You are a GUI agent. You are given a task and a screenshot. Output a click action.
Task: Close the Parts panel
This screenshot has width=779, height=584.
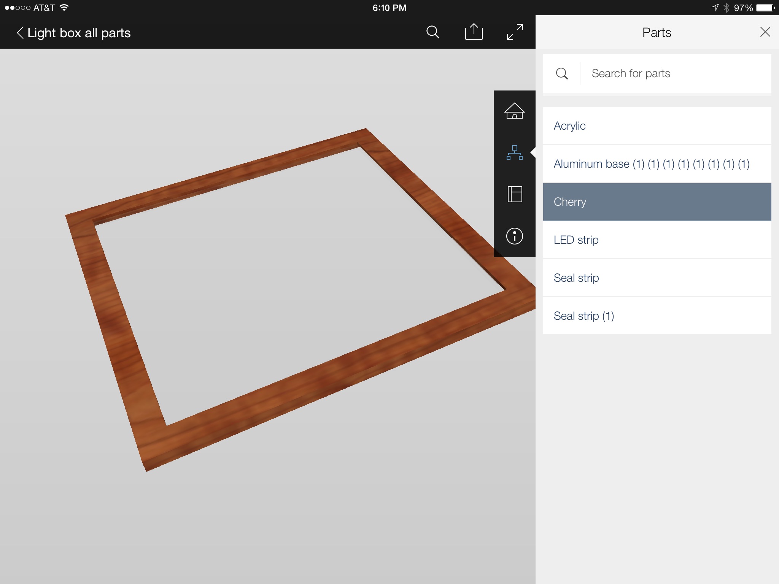(765, 32)
